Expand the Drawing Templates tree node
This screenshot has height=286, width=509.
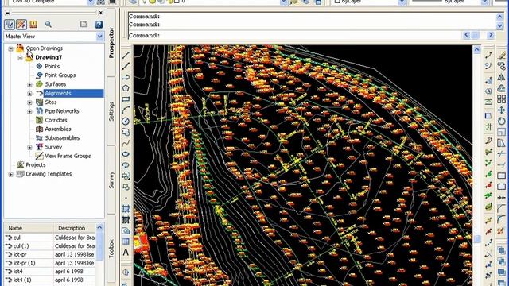tap(10, 175)
